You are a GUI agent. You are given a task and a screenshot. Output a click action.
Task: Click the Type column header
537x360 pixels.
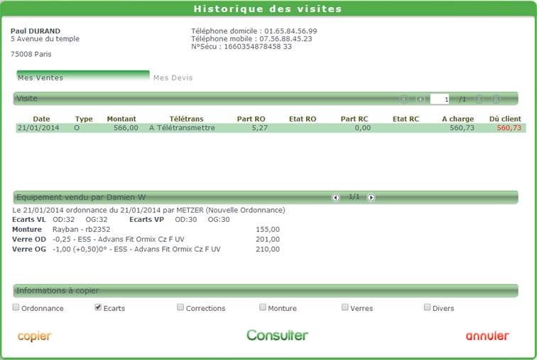(x=84, y=119)
